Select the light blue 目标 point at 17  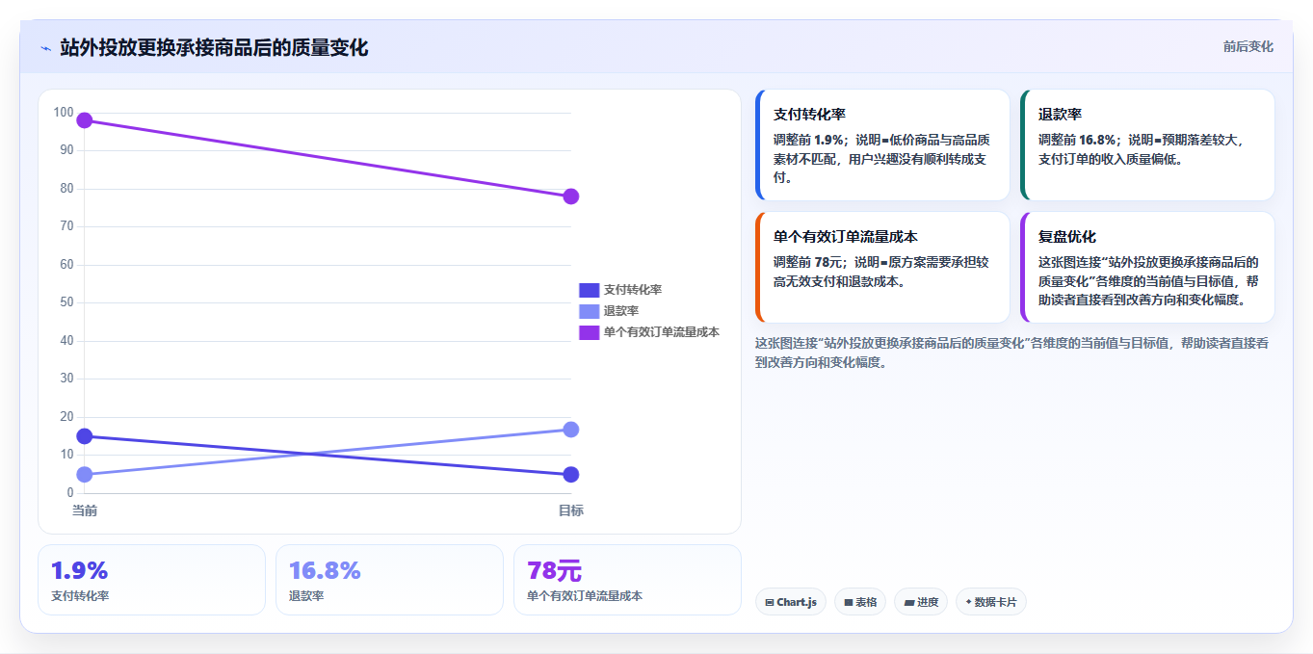coord(570,429)
